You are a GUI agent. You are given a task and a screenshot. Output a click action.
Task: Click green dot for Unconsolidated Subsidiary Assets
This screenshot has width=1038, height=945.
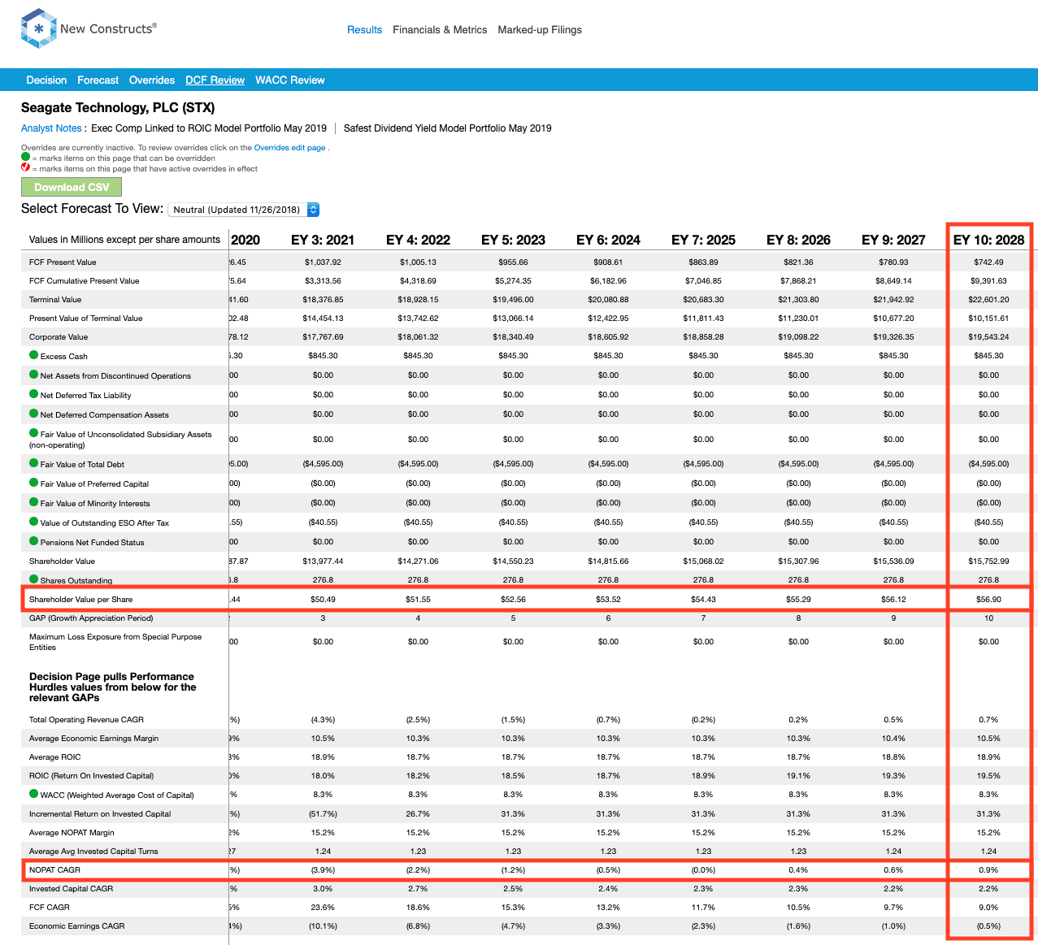pyautogui.click(x=34, y=433)
